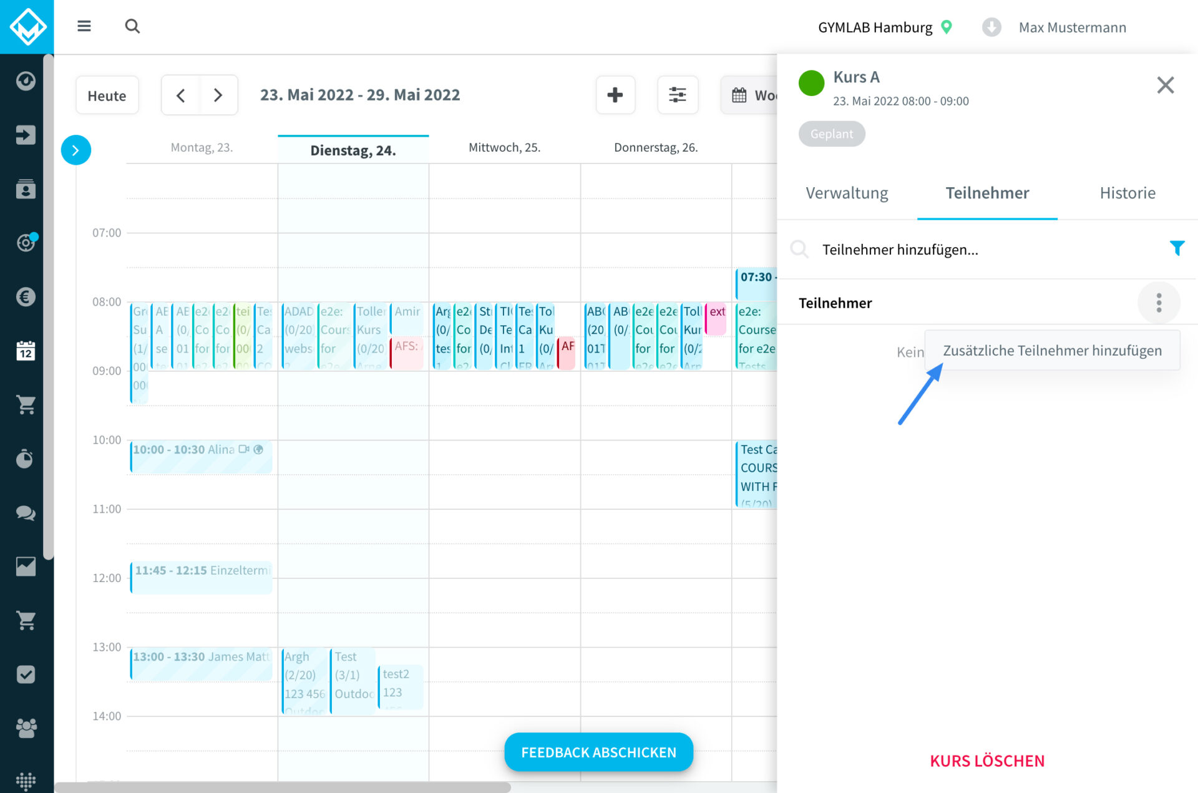This screenshot has width=1198, height=793.
Task: Click the search magnifier icon in header
Action: click(132, 26)
